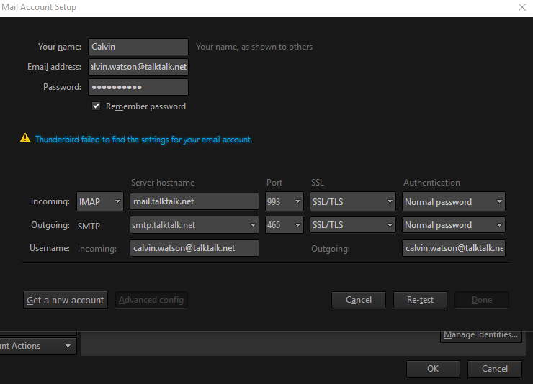This screenshot has width=533, height=384.
Task: Click the Password input field
Action: (138, 87)
